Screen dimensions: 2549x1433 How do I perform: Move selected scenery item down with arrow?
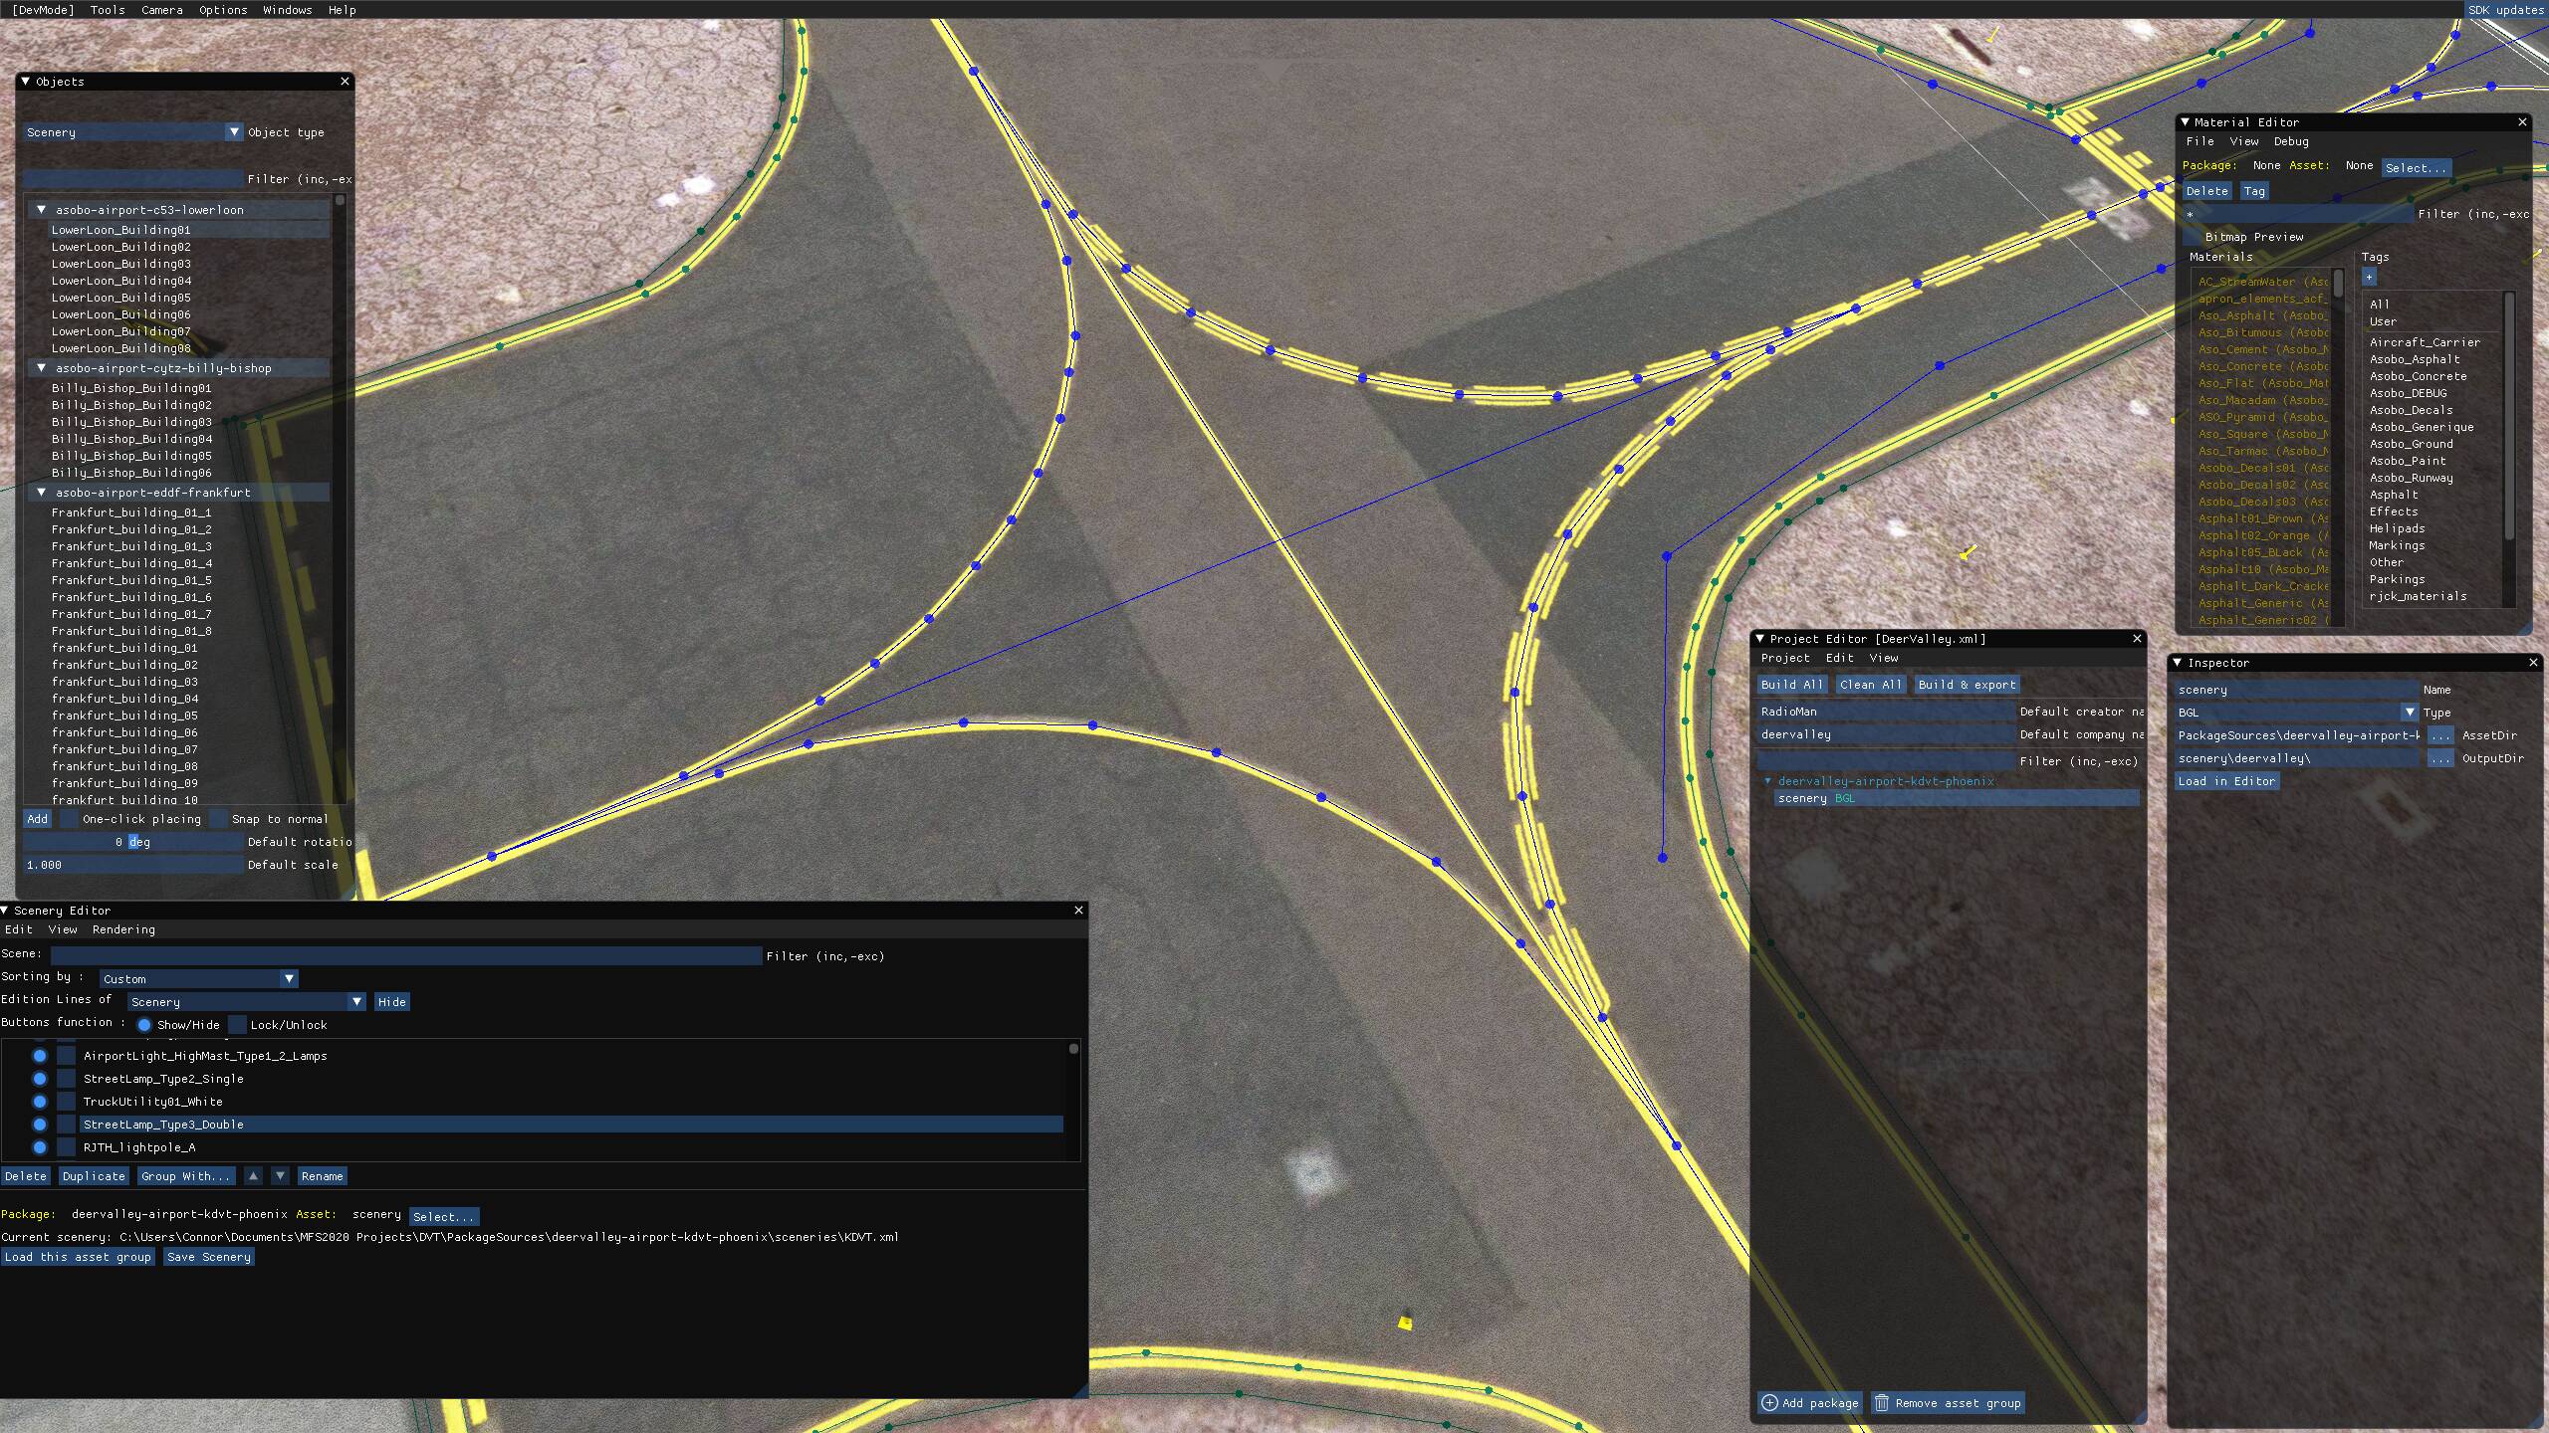point(280,1176)
